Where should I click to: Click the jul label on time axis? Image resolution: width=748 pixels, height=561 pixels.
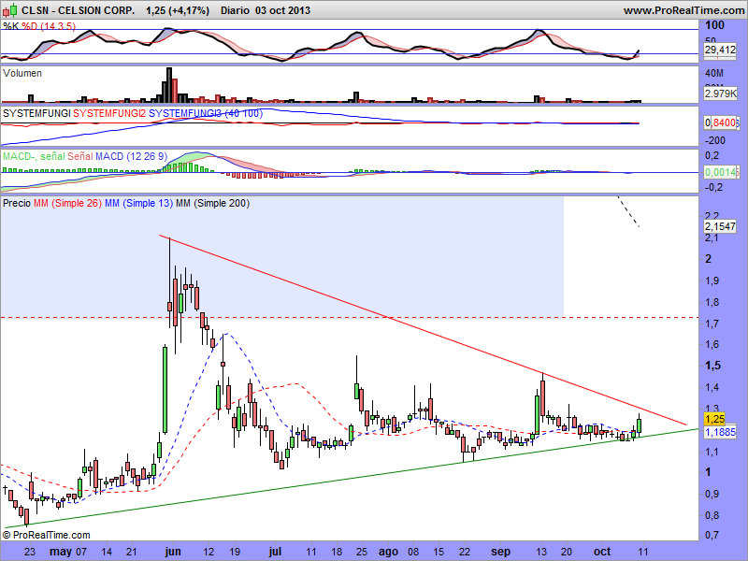click(x=275, y=552)
